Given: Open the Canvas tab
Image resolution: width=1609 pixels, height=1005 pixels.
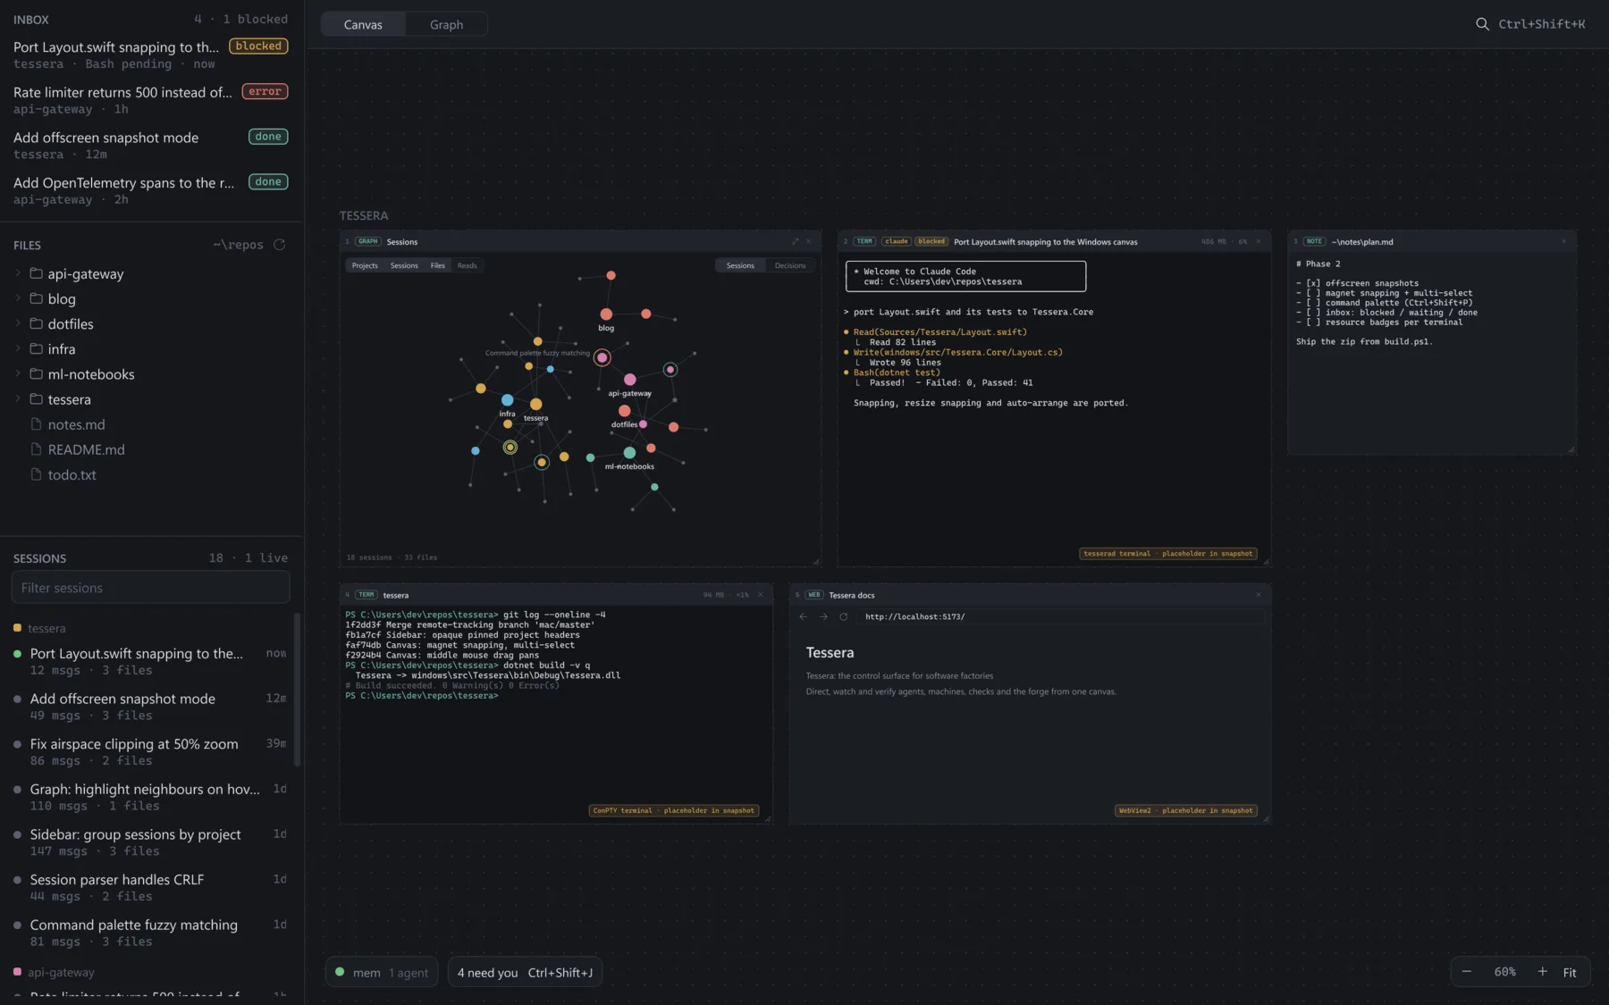Looking at the screenshot, I should [363, 24].
